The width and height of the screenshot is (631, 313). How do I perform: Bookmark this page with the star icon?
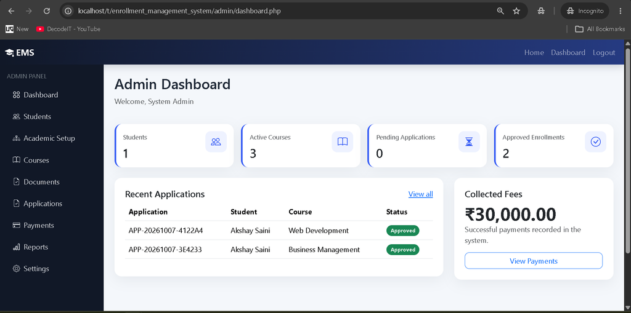coord(517,11)
